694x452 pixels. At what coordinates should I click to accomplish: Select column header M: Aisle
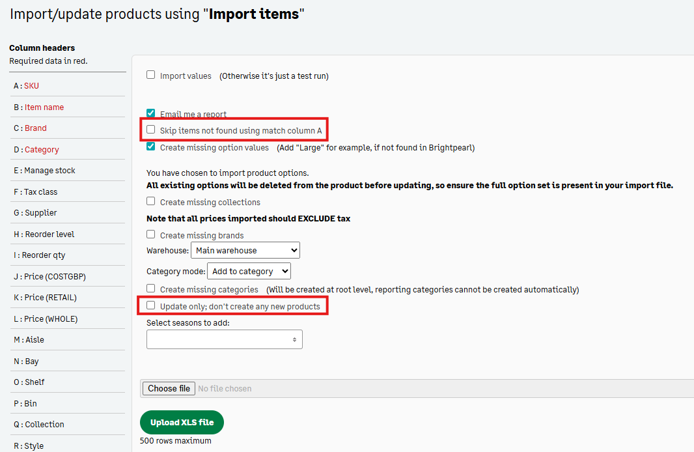pyautogui.click(x=29, y=339)
